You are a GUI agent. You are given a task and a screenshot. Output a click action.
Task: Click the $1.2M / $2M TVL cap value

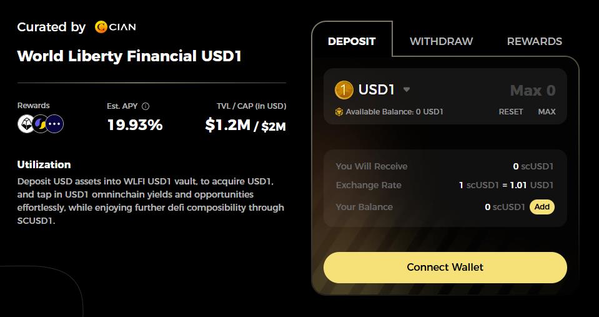(245, 125)
